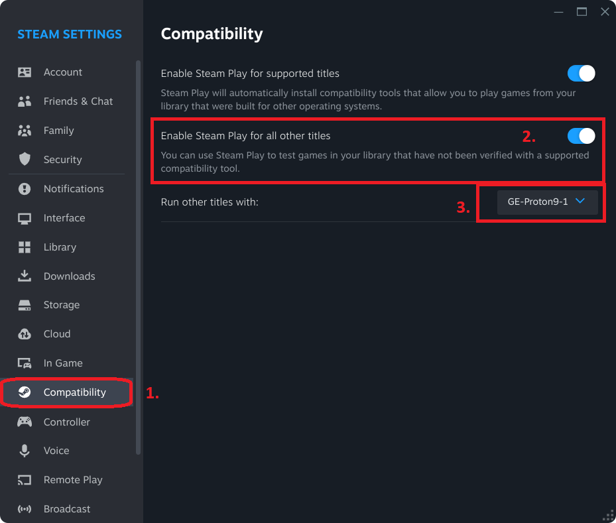Click the window resize grip corner
The image size is (616, 523).
608,516
